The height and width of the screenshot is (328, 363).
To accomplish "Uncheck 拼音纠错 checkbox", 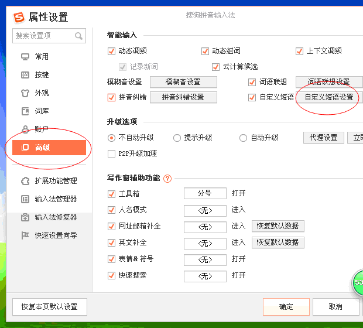I will (111, 97).
